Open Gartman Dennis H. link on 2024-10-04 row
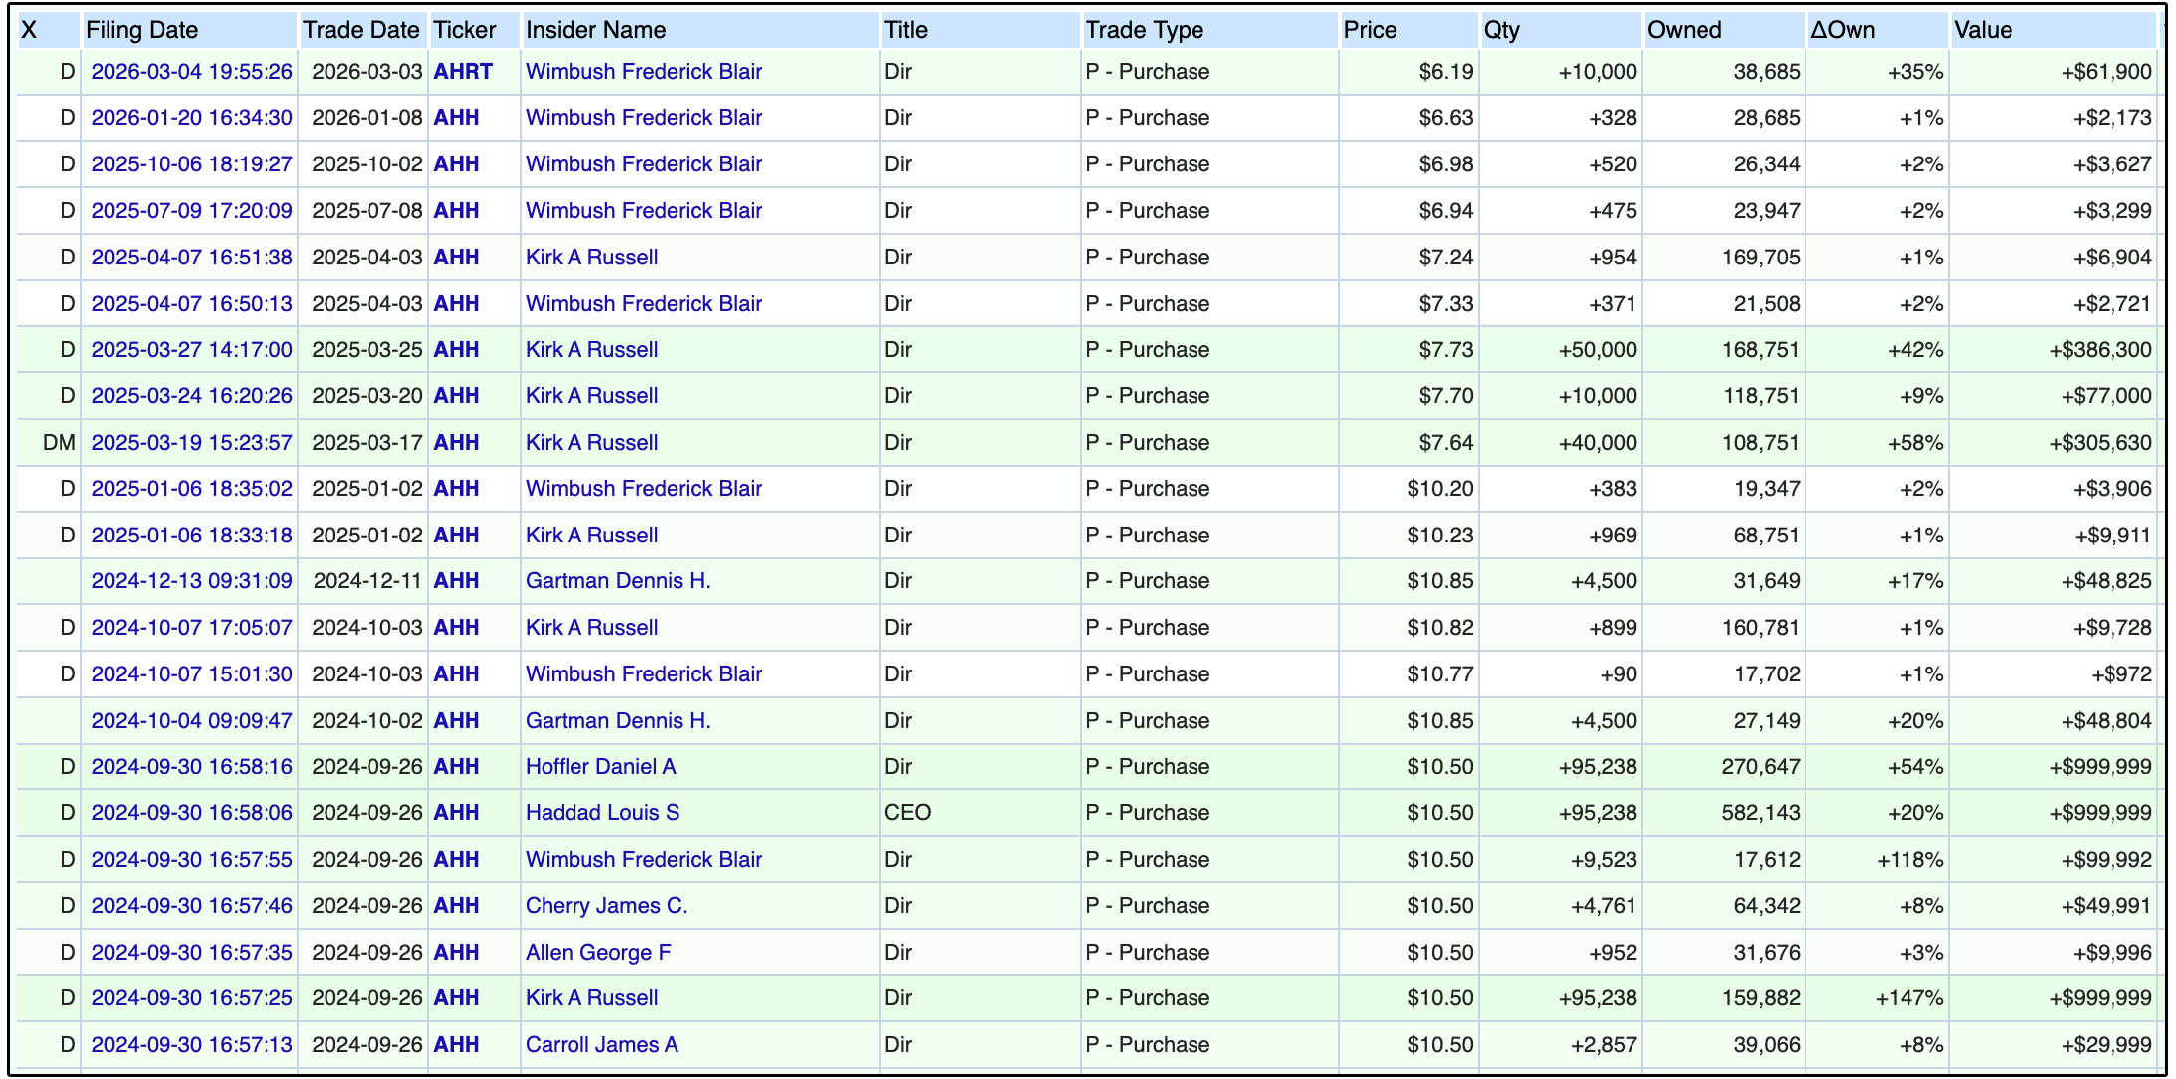This screenshot has width=2176, height=1079. tap(617, 721)
